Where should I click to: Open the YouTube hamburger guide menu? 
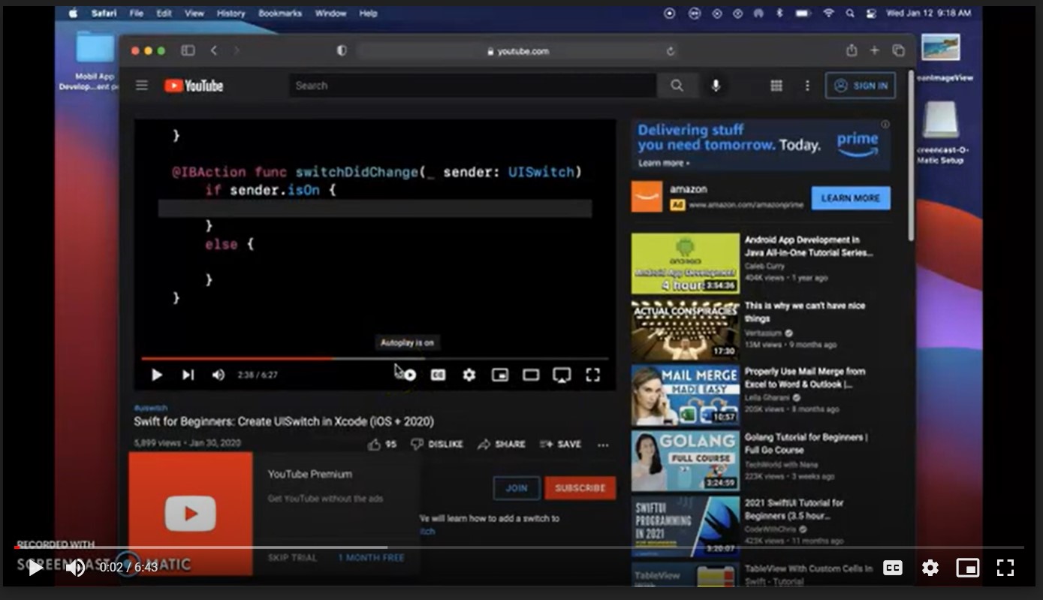(141, 86)
